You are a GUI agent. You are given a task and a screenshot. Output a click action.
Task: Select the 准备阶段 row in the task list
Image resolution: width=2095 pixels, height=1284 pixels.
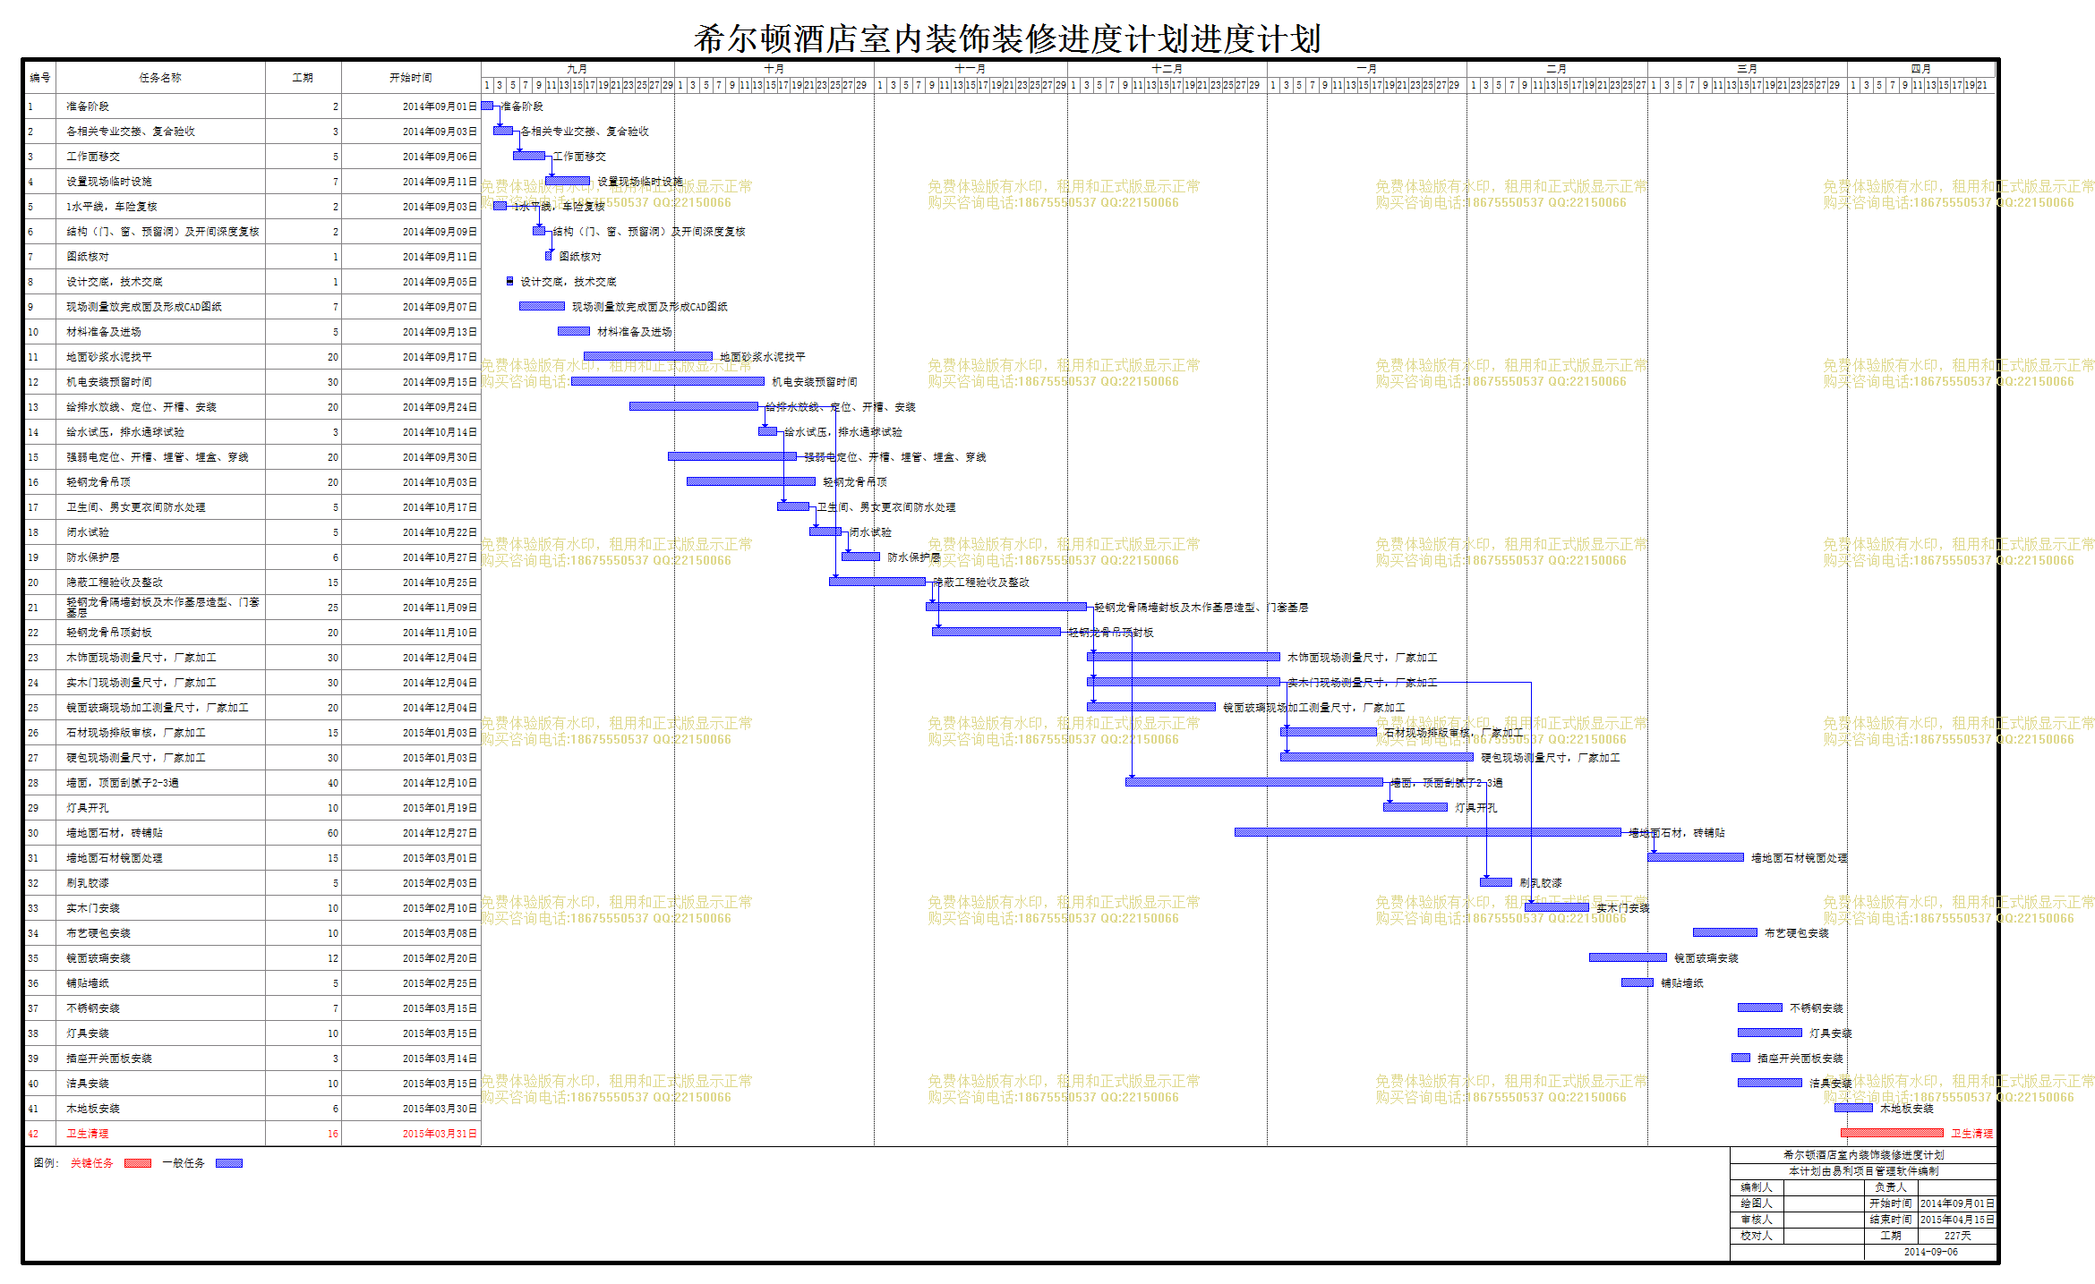coord(252,106)
